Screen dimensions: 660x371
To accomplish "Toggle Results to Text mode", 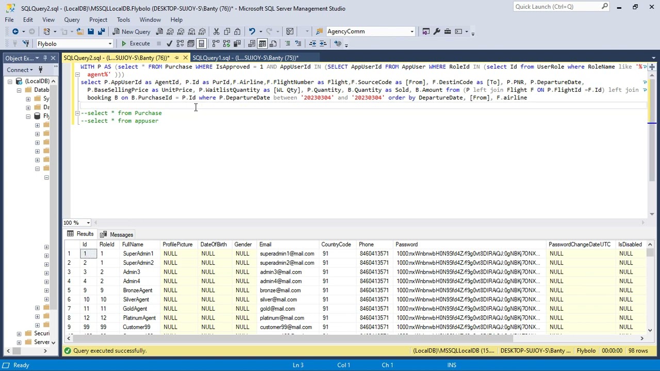I will (x=252, y=44).
